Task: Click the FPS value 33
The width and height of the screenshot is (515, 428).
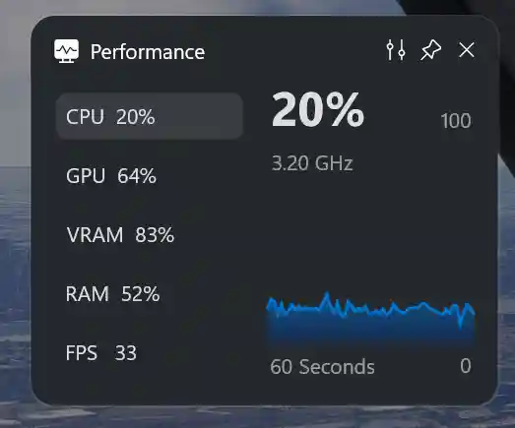Action: pyautogui.click(x=125, y=353)
